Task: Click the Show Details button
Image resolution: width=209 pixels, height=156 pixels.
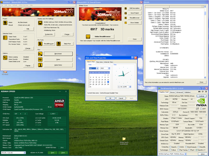Action: tap(135, 23)
